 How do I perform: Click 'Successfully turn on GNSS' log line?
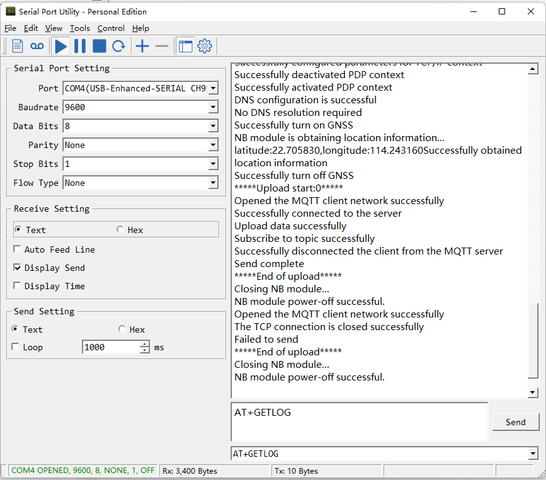pyautogui.click(x=293, y=125)
